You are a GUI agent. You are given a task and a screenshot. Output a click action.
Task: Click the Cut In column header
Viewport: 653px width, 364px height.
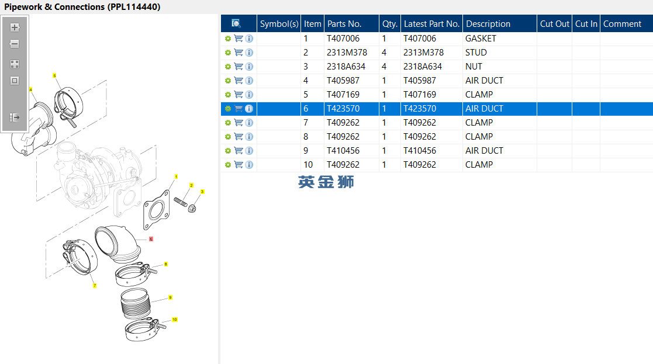click(586, 24)
